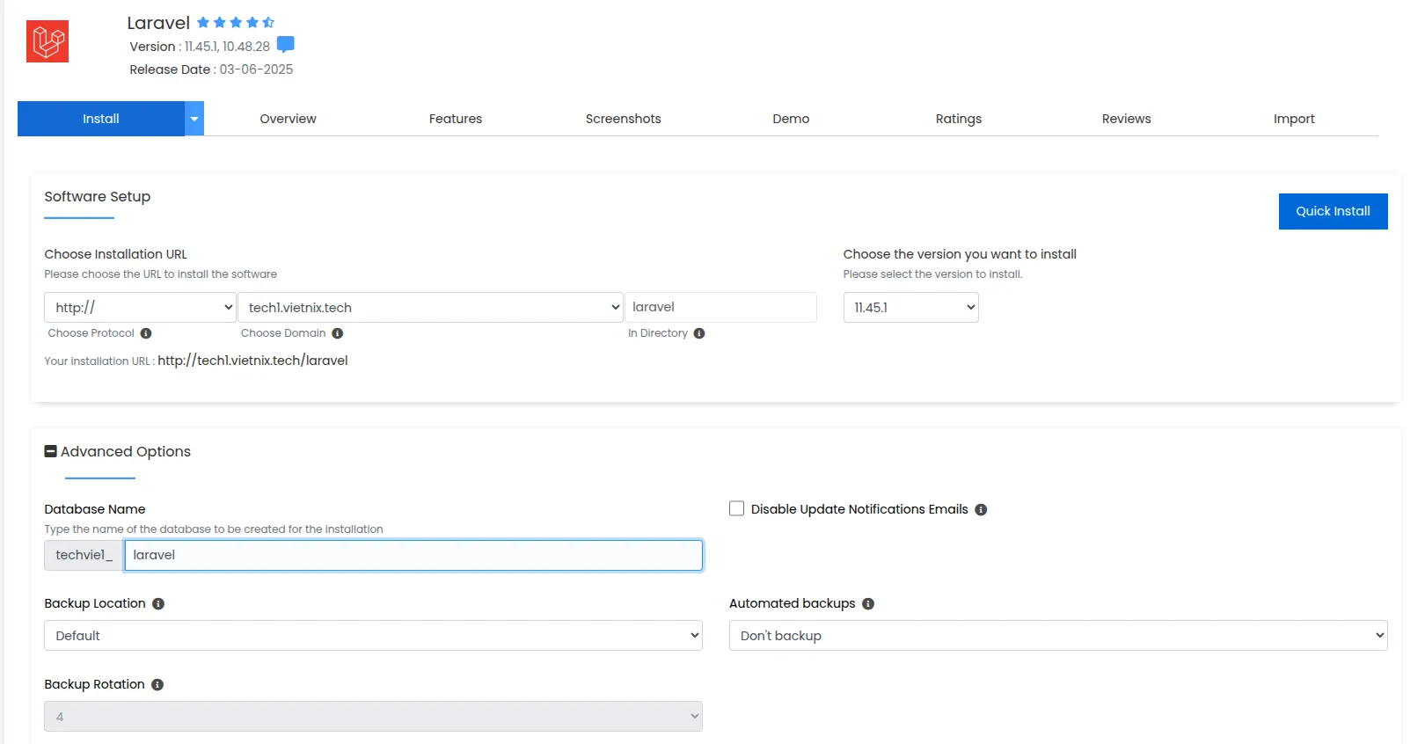Click the Laravel star rating

click(236, 23)
